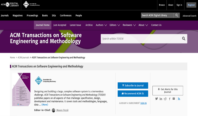Click the Mauro Pezzè avatar photo
This screenshot has width=198, height=116.
[x=53, y=110]
